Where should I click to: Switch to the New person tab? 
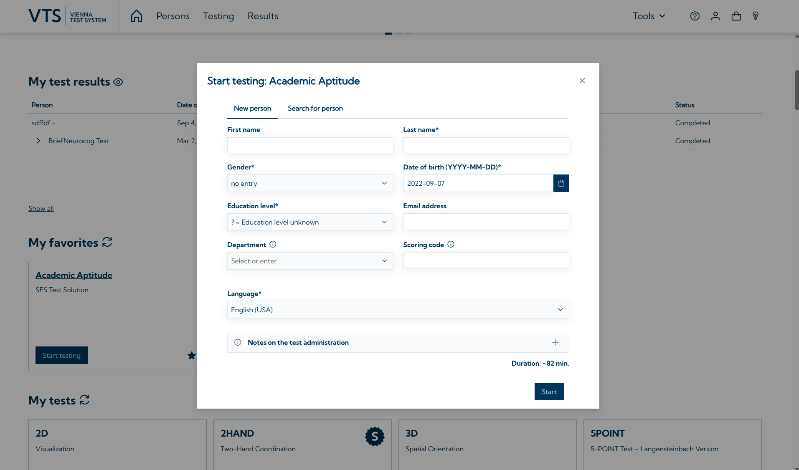pos(252,109)
